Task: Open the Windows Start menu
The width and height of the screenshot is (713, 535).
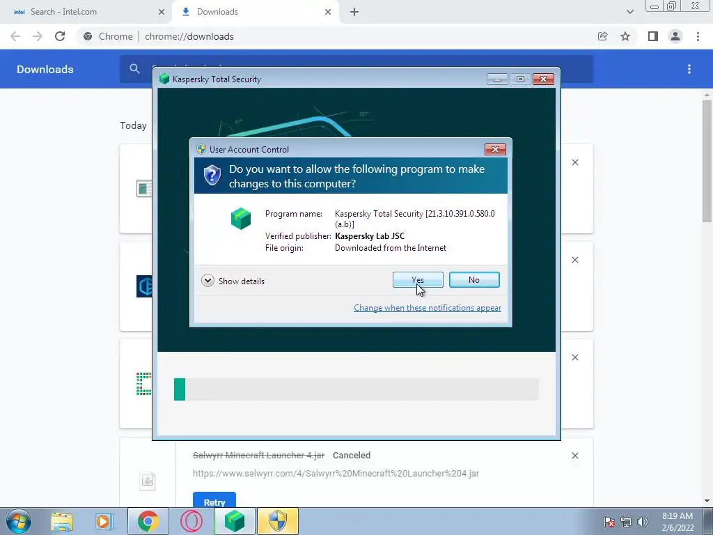Action: 18,521
